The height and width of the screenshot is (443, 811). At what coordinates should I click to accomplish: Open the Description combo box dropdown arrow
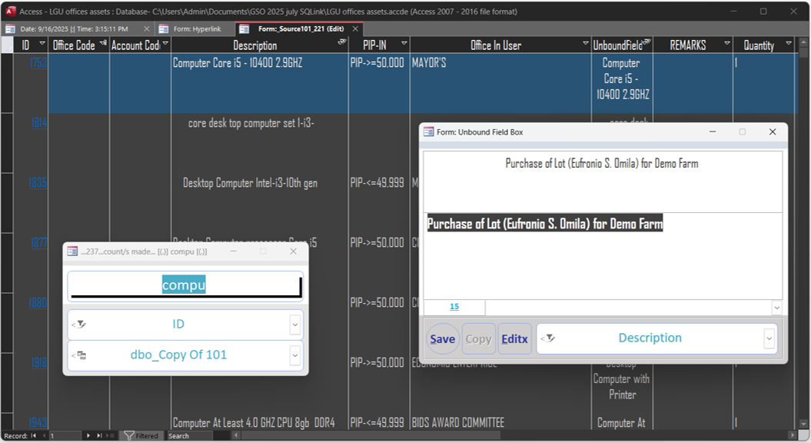(x=769, y=338)
